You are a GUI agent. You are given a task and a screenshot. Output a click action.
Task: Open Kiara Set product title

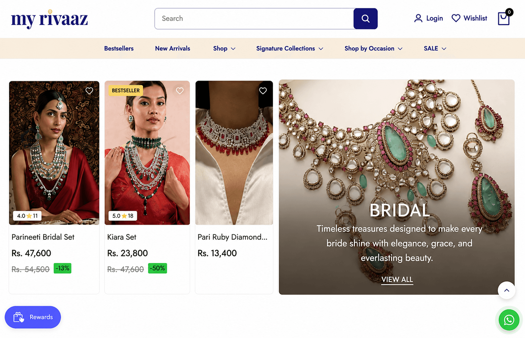(x=122, y=237)
